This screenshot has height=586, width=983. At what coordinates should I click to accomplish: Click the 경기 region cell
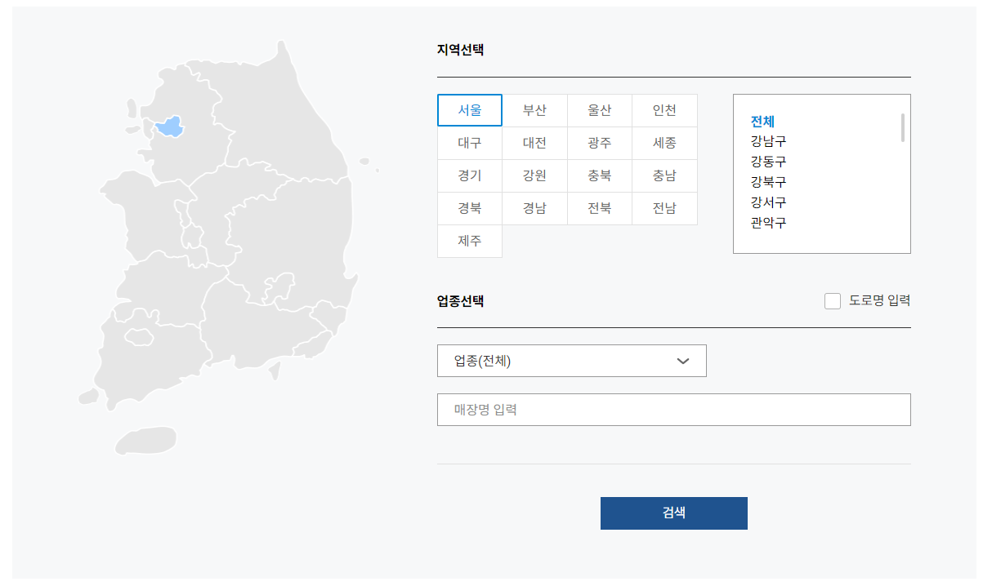[x=470, y=175]
